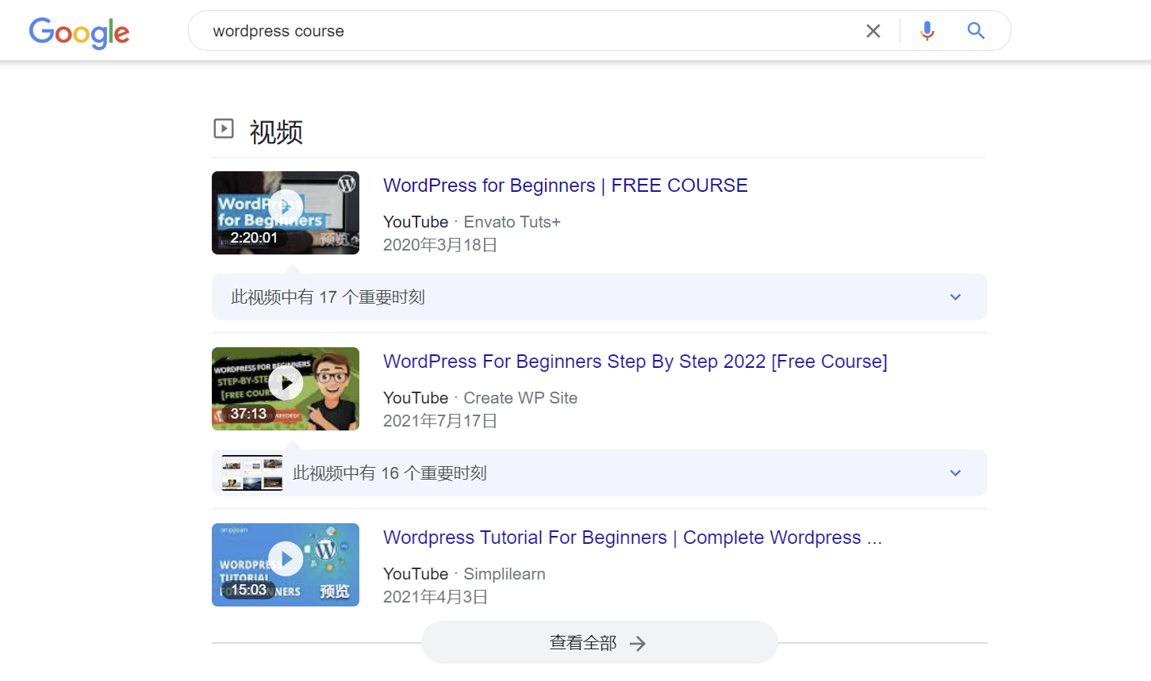Viewport: 1151px width, 681px height.
Task: Open the chevron next to 此视频中有 17 个重要时刻
Action: click(955, 297)
